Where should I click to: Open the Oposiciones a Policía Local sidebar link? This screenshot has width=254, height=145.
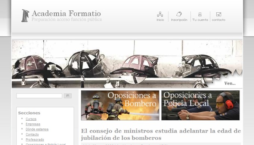point(46,144)
